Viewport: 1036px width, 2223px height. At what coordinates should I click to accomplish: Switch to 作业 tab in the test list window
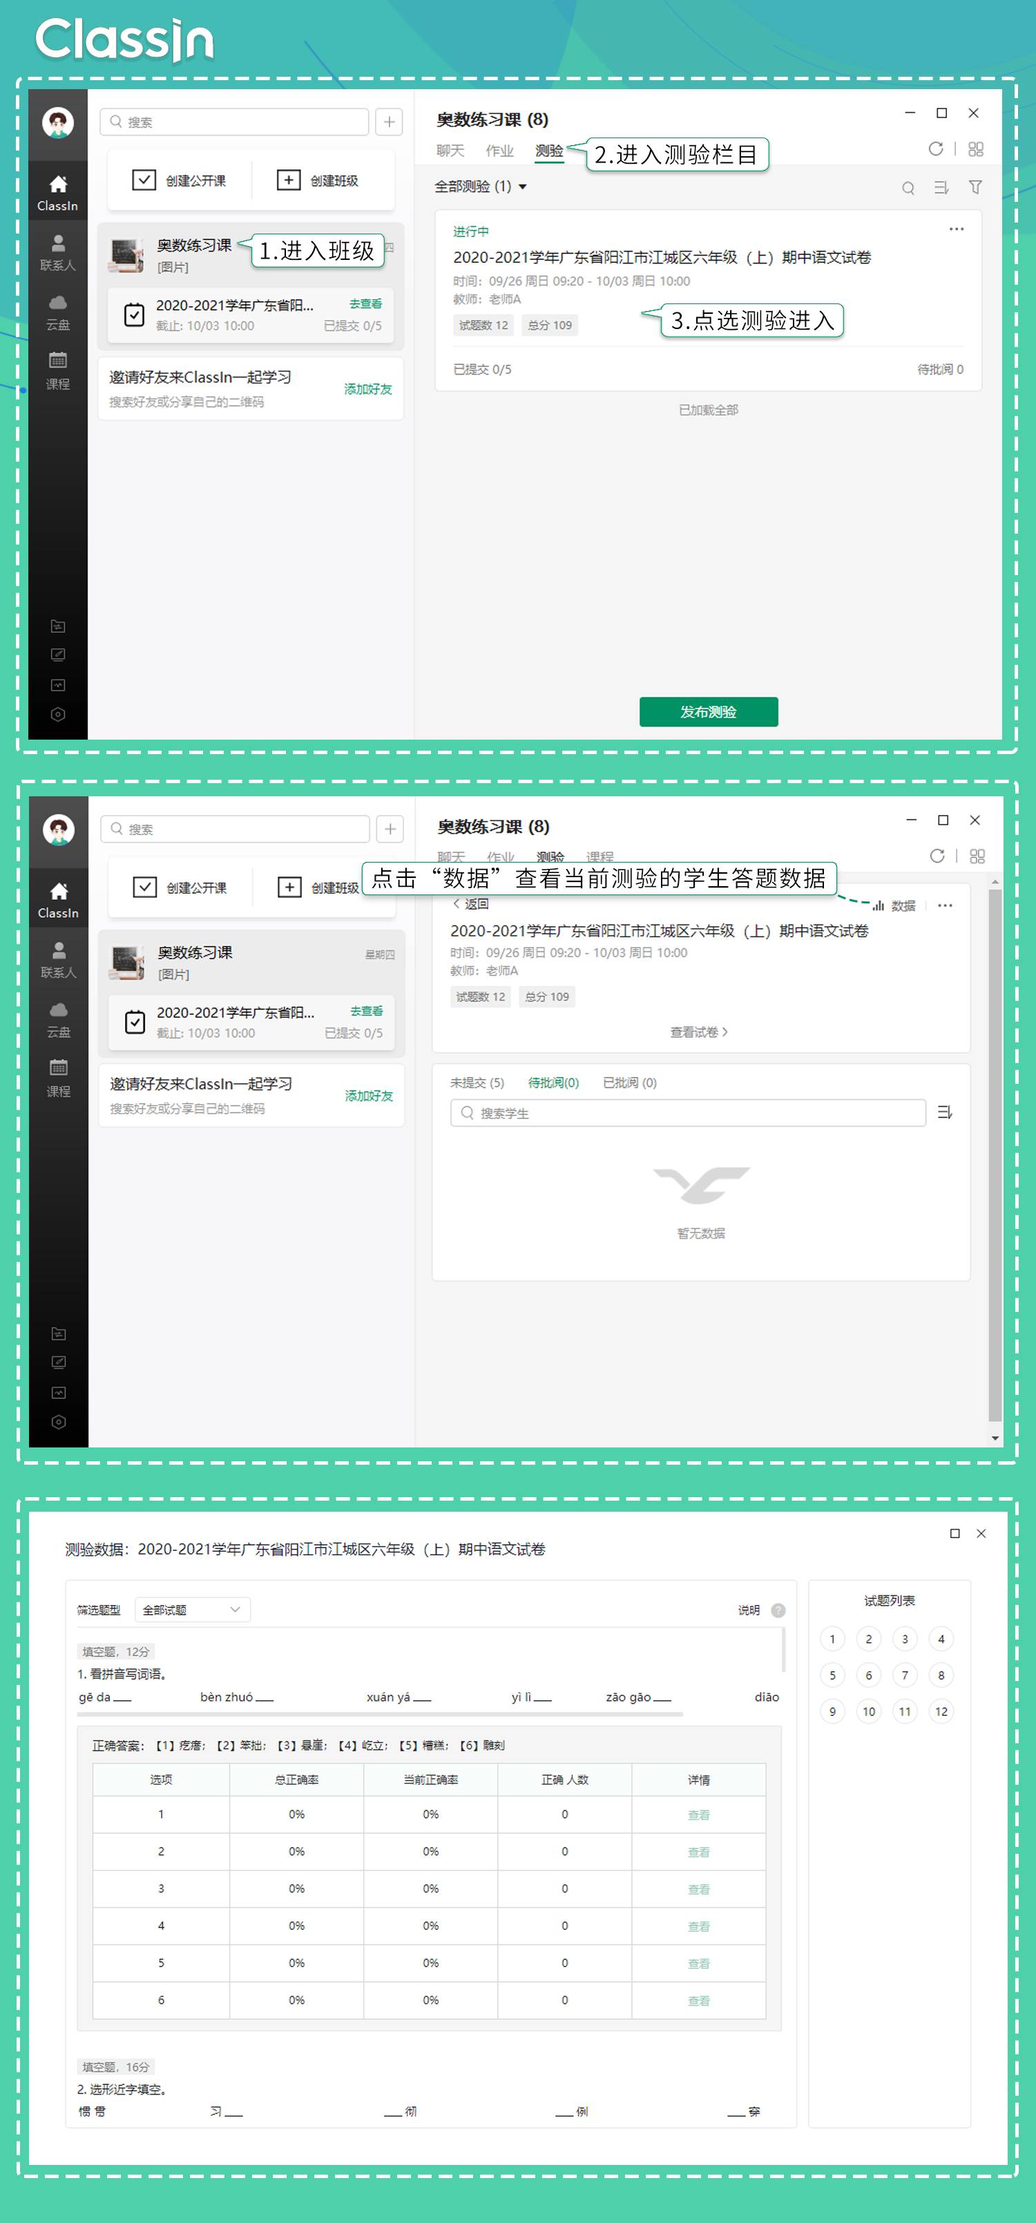[x=499, y=150]
